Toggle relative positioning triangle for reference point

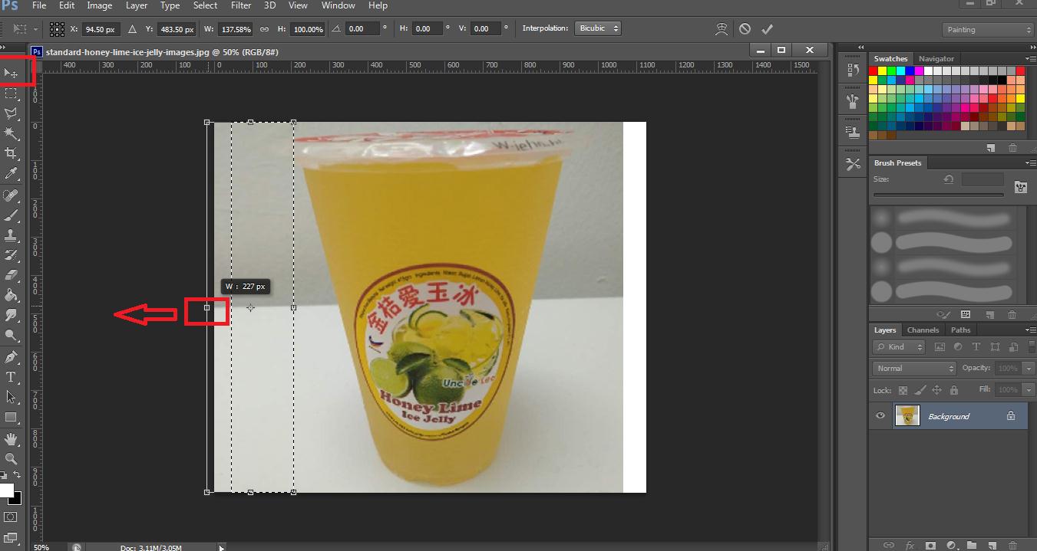click(x=132, y=29)
